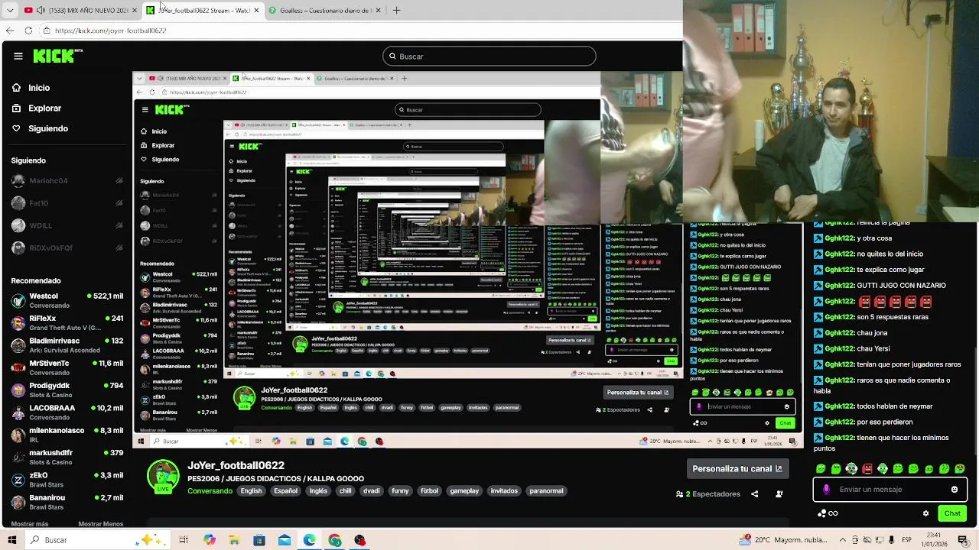Click the Enviar un mensaje chat input

click(x=890, y=490)
